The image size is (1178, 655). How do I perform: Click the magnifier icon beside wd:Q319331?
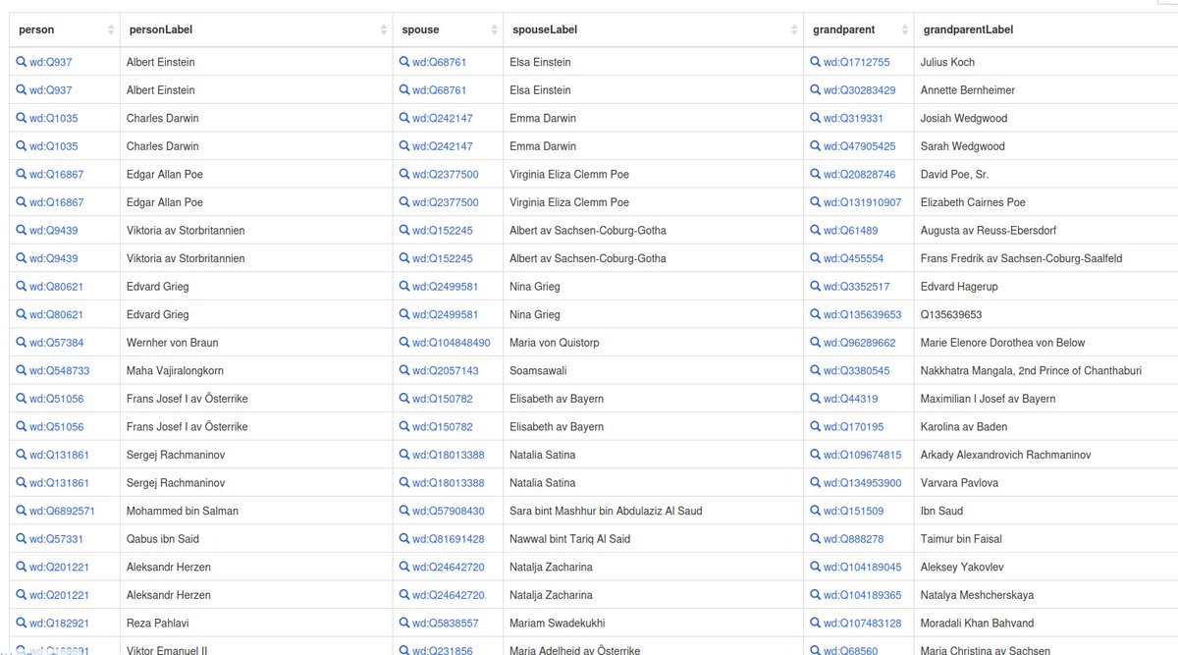tap(815, 118)
